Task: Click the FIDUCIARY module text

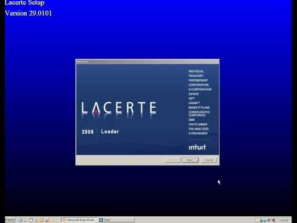Action: pyautogui.click(x=196, y=76)
